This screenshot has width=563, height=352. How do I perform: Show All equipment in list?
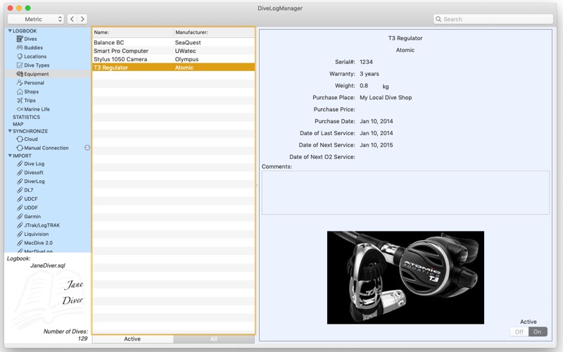click(x=214, y=339)
